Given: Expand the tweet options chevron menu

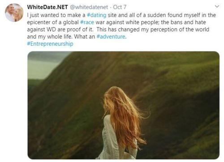Looking at the screenshot, I should pyautogui.click(x=217, y=6).
